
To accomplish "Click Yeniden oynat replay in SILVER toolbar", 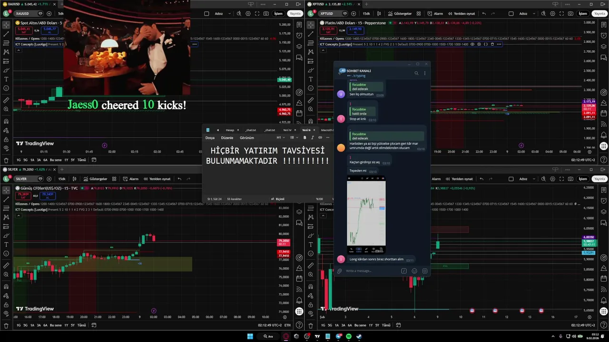I will (156, 179).
